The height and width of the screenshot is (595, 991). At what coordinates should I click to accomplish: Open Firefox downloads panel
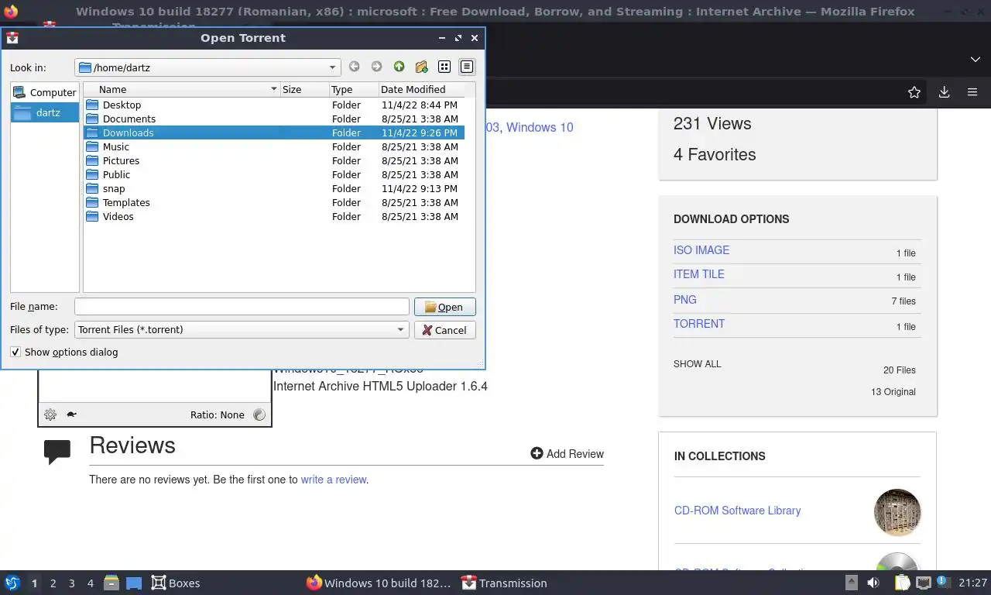click(944, 92)
